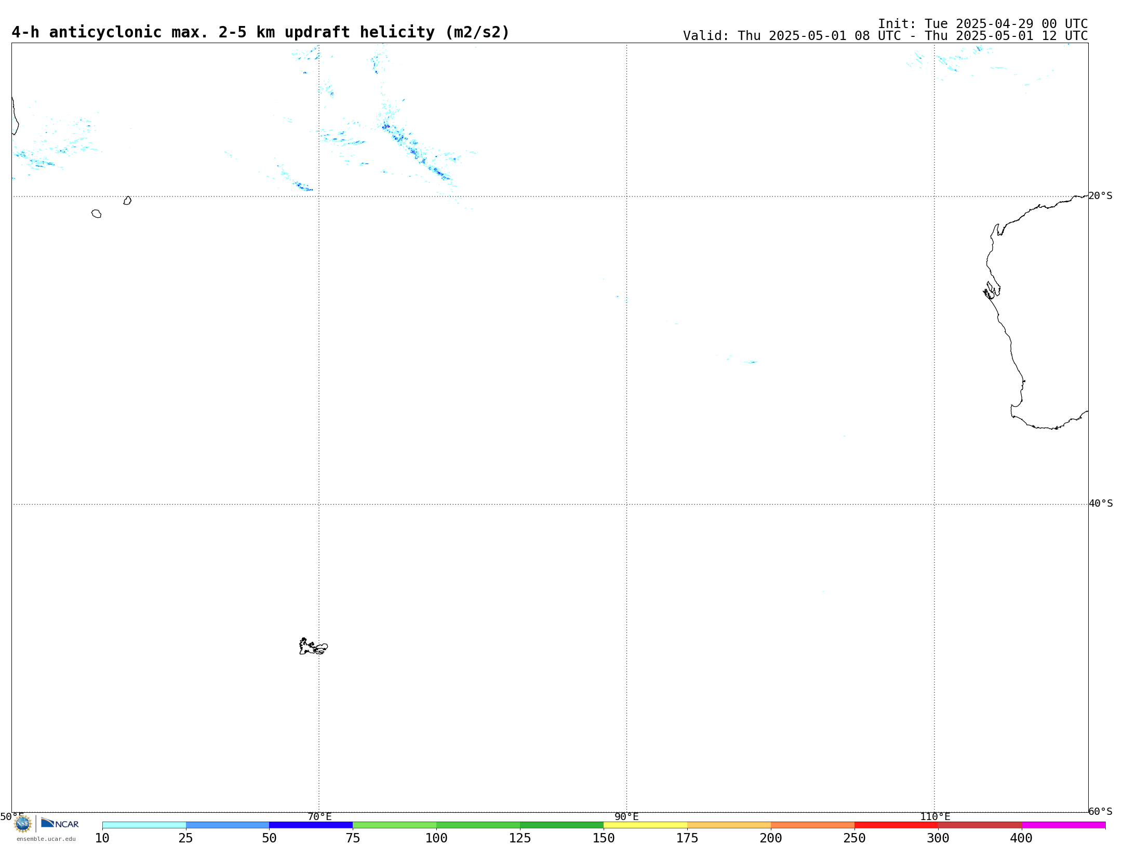Click the NSF logo icon
1122x845 pixels.
[23, 824]
